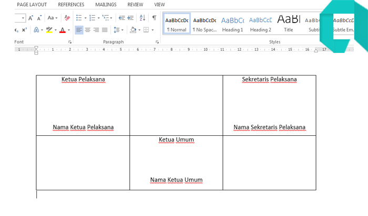This screenshot has width=368, height=216.
Task: Toggle align left paragraph alignment
Action: tap(79, 30)
